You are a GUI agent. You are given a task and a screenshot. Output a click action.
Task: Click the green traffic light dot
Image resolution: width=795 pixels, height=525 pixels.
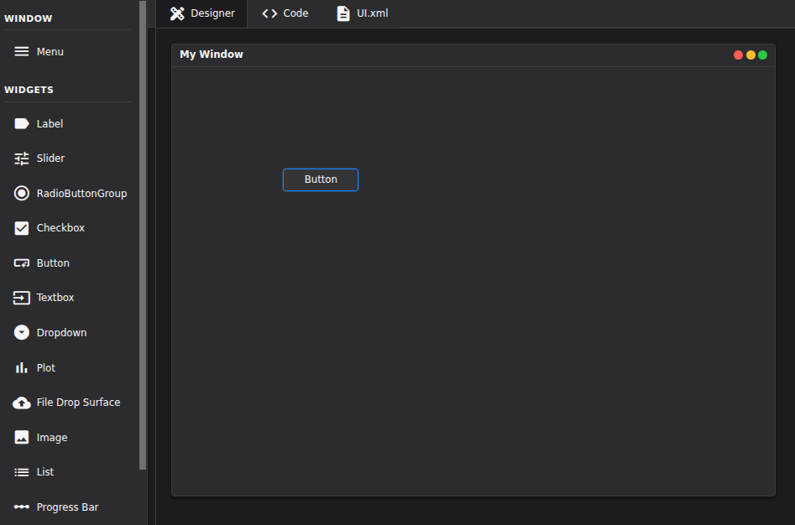pyautogui.click(x=762, y=54)
